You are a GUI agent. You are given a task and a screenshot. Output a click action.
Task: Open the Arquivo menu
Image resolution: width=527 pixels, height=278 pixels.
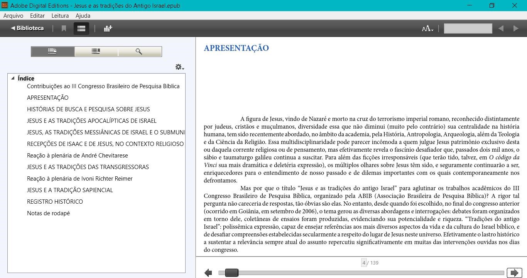[13, 16]
